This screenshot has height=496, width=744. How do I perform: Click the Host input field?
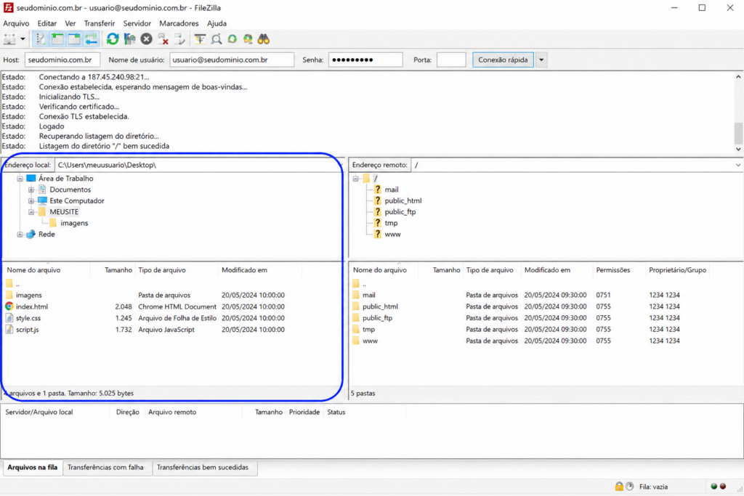click(x=62, y=60)
